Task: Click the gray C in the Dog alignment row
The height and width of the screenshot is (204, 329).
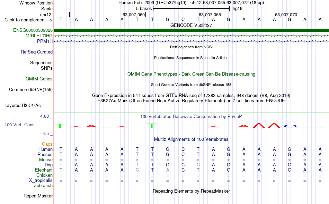Action: (198, 165)
